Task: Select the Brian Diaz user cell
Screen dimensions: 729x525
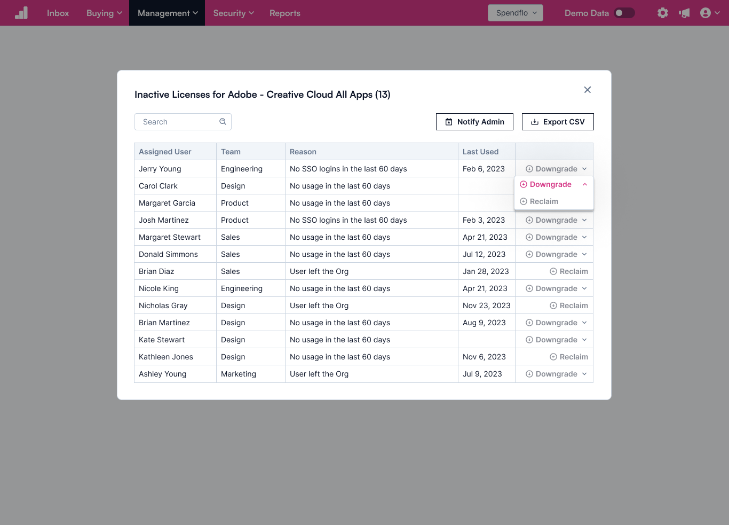Action: click(x=175, y=271)
